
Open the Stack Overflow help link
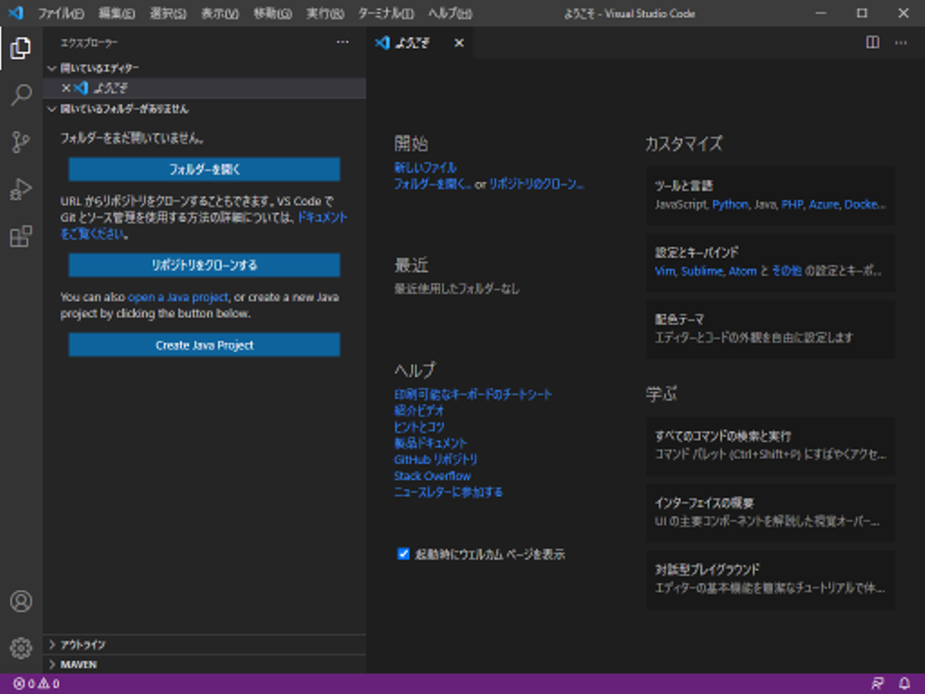[x=432, y=476]
